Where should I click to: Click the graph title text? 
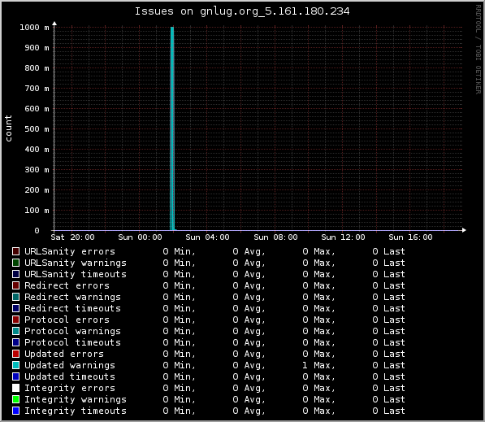coord(242,11)
